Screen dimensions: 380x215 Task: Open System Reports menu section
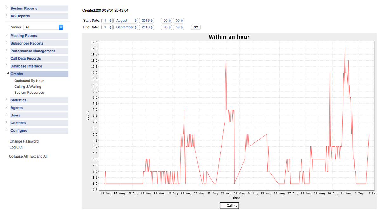39,9
